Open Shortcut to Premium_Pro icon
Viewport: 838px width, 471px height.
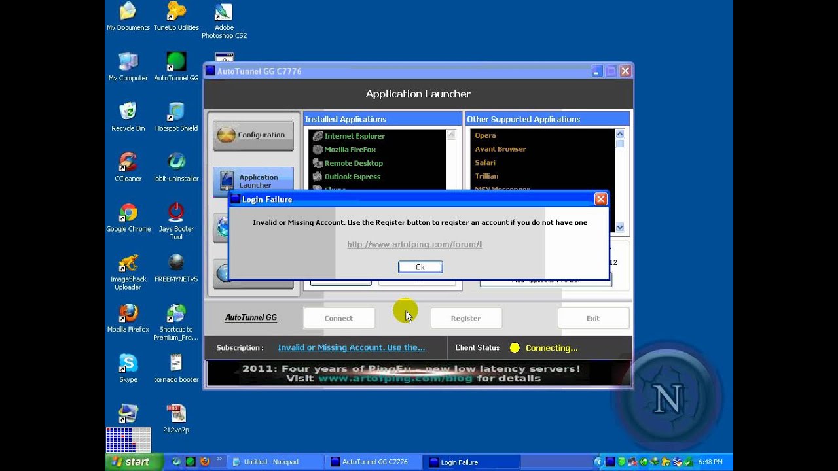click(176, 323)
